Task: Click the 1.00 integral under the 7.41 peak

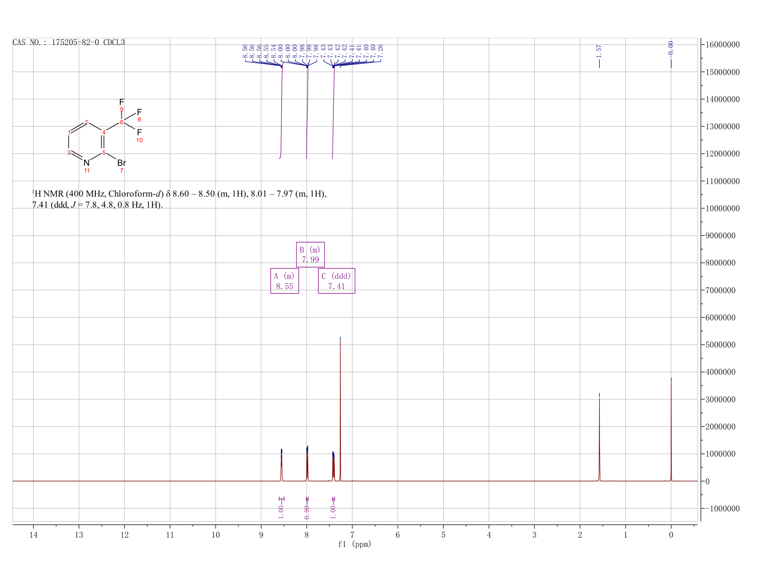Action: [333, 511]
